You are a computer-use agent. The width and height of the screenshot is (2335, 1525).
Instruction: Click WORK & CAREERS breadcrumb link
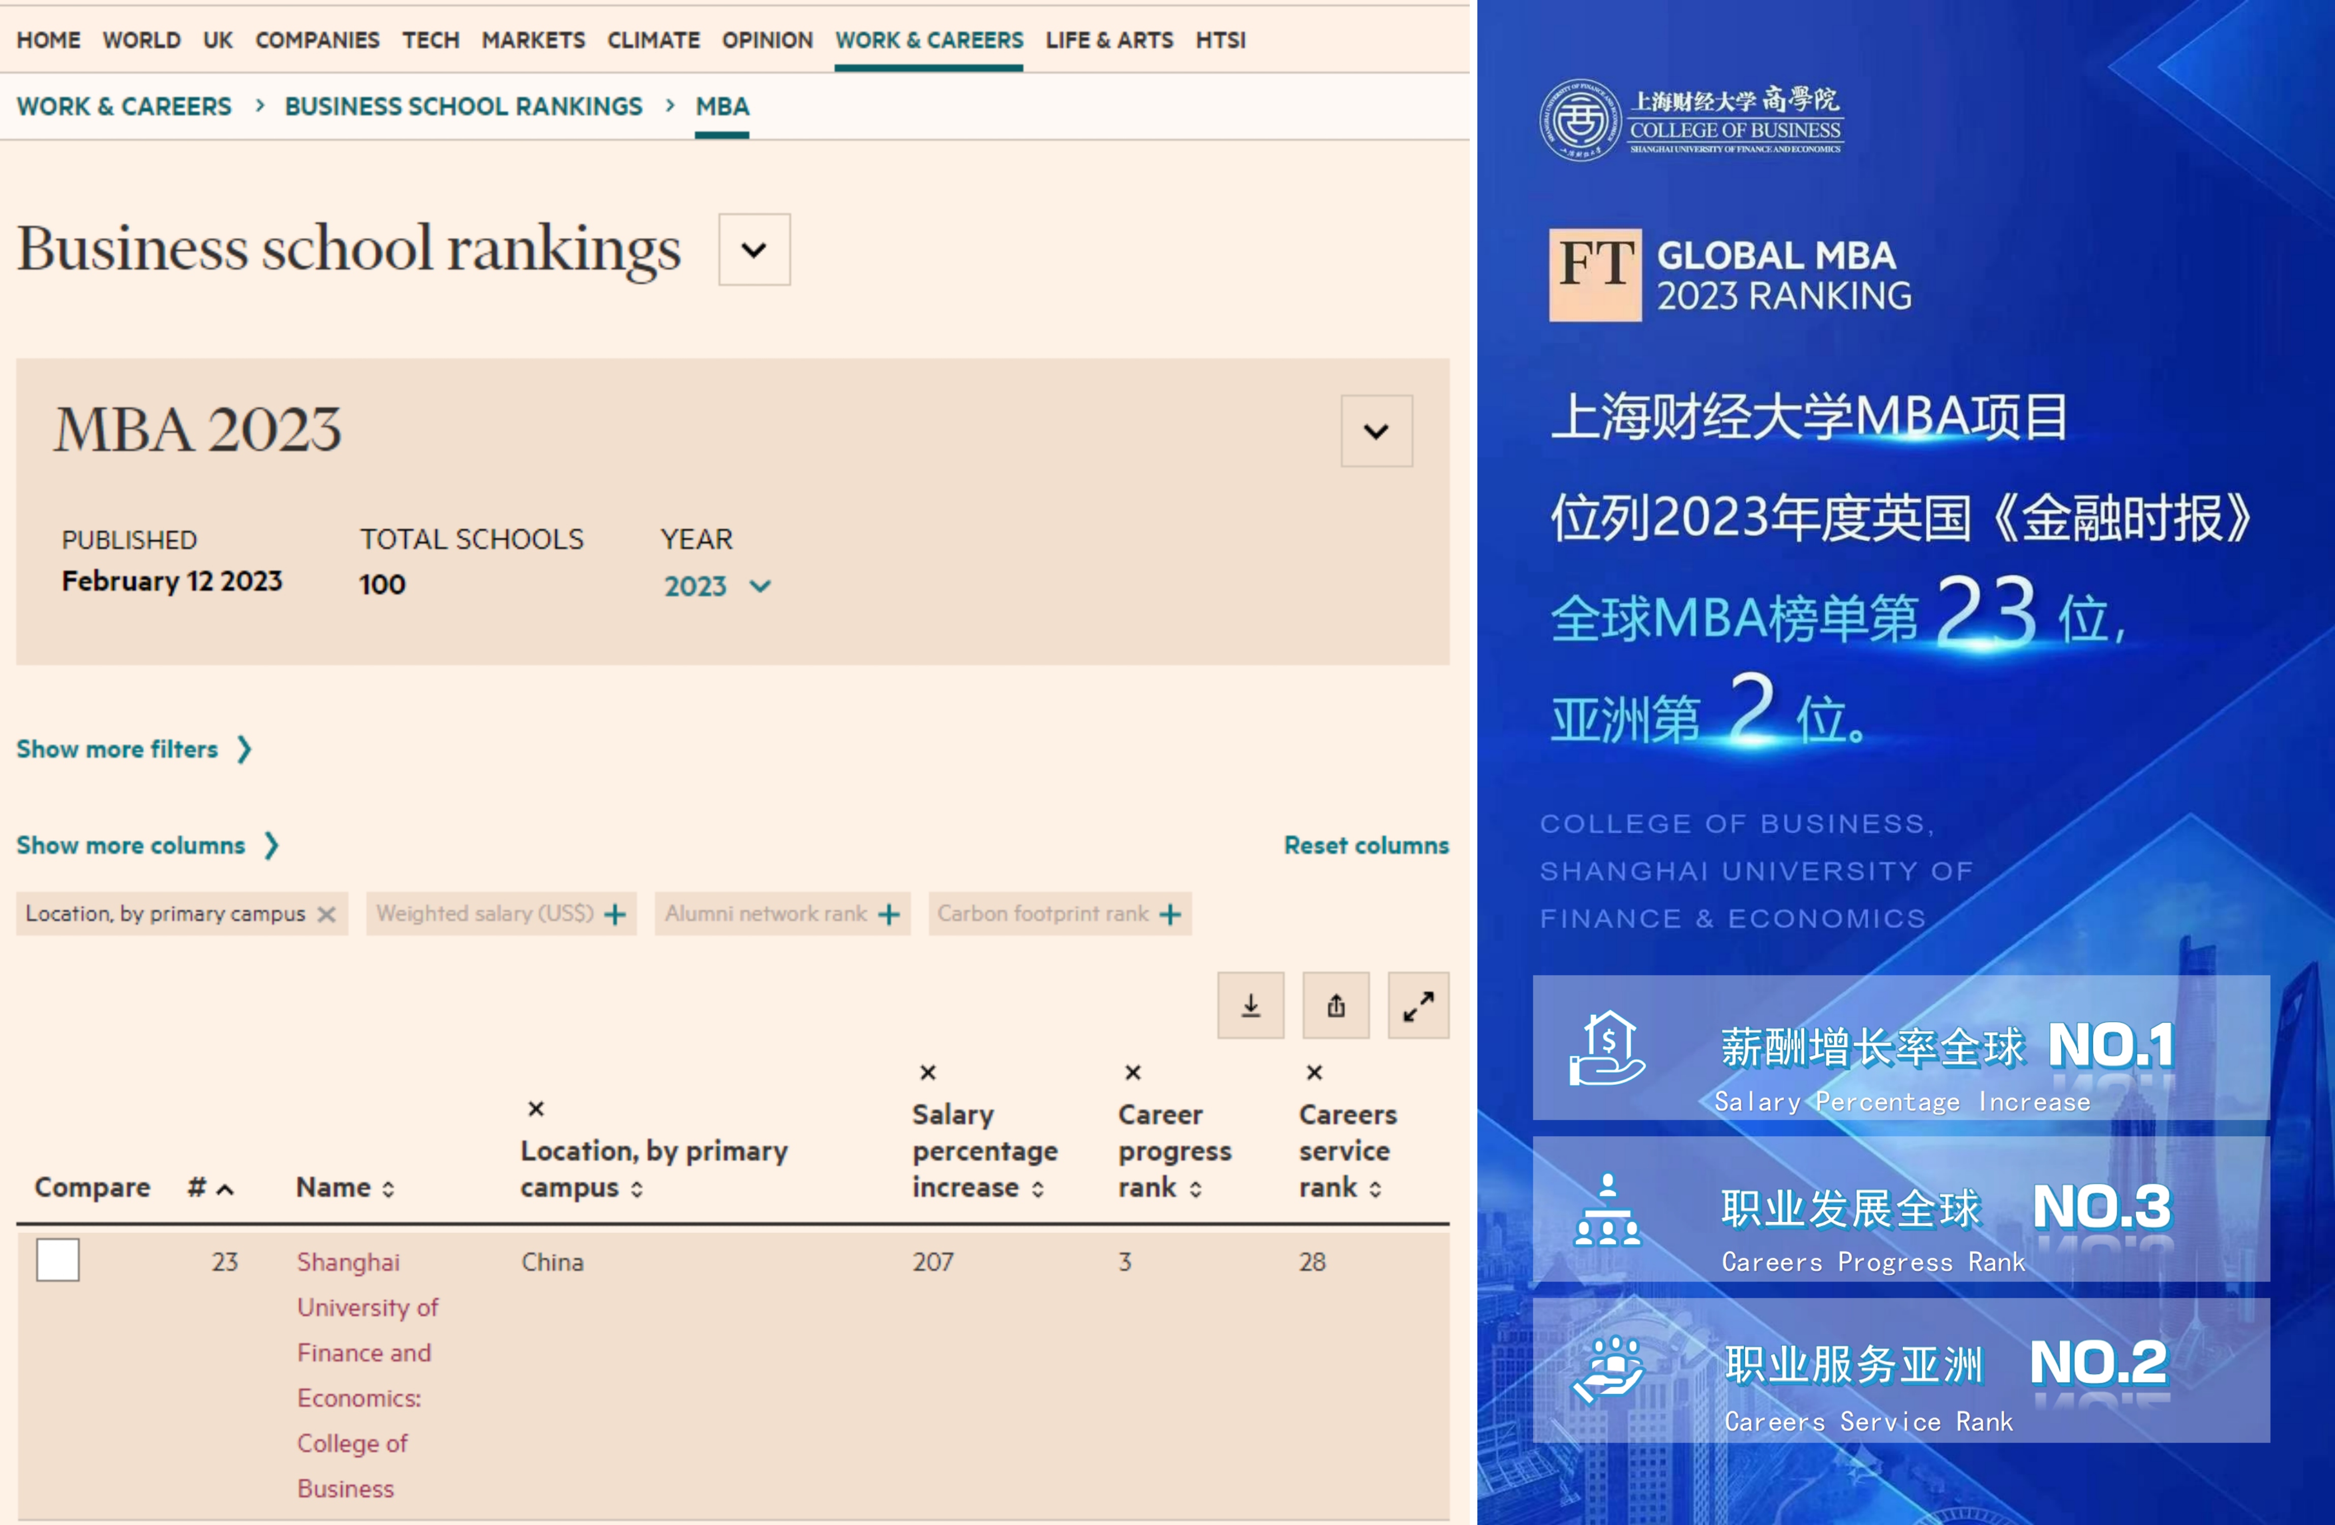tap(124, 106)
